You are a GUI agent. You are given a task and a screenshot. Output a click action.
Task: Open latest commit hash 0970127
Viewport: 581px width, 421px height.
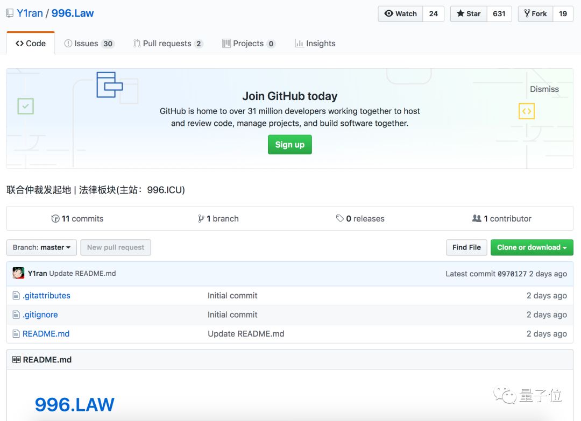click(512, 274)
